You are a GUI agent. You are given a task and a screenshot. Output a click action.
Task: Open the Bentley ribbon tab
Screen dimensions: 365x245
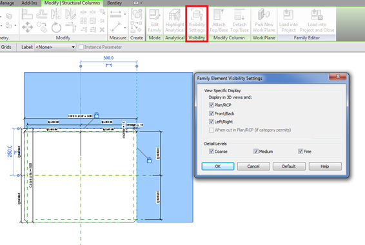click(x=114, y=3)
